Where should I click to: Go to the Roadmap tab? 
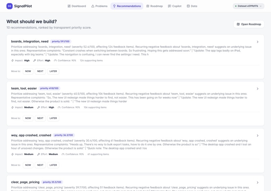(155, 6)
